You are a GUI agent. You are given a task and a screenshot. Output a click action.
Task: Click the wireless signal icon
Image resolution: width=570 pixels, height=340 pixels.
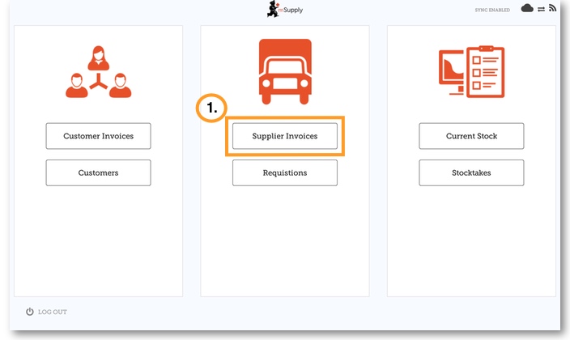tap(552, 8)
